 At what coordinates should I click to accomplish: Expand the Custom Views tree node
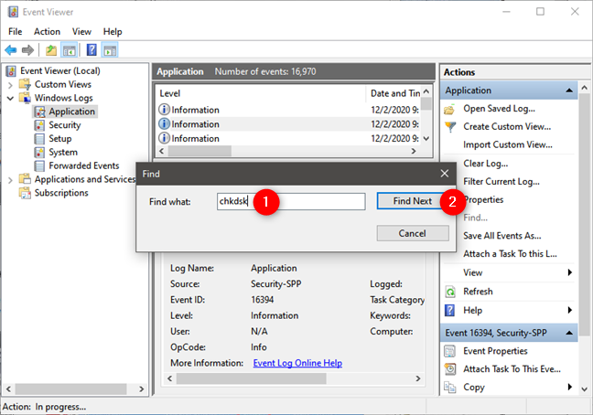[10, 85]
